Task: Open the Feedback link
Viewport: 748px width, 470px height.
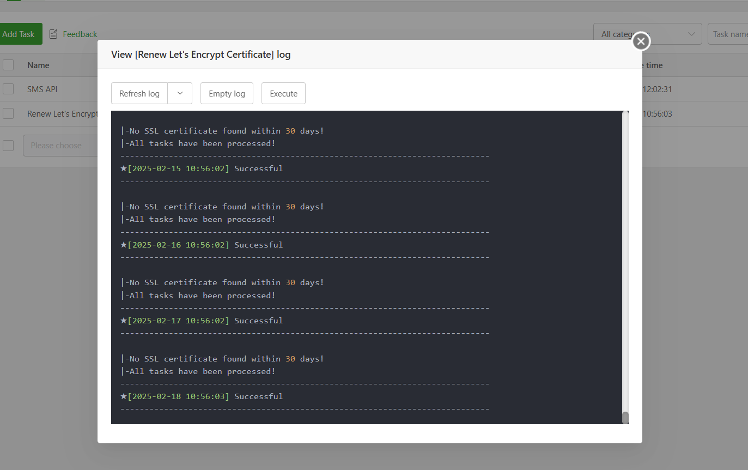Action: pyautogui.click(x=80, y=34)
